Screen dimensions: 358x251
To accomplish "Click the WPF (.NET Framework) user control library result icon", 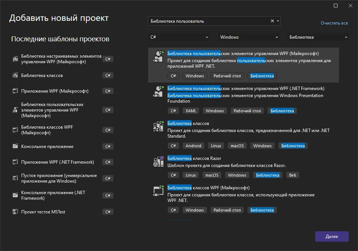I will [158, 91].
